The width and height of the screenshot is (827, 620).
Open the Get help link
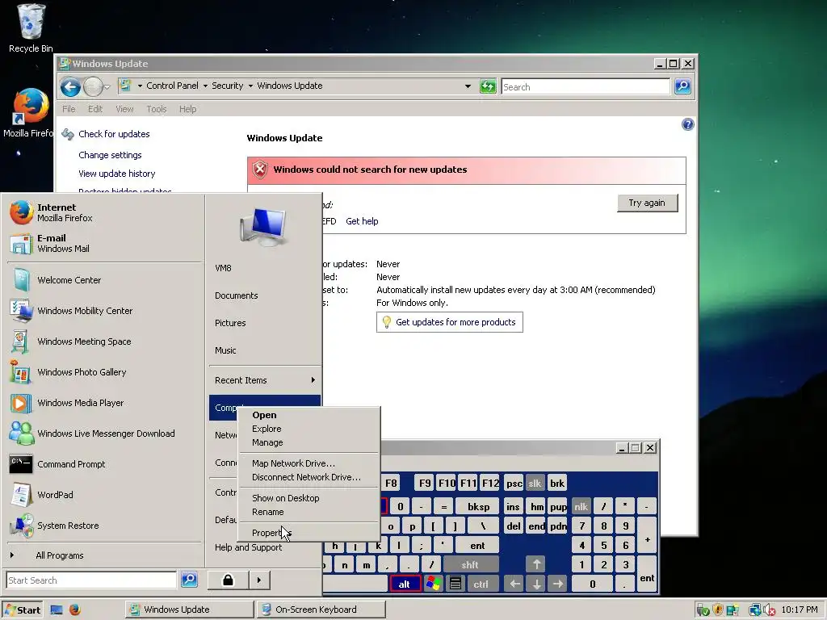(x=362, y=221)
